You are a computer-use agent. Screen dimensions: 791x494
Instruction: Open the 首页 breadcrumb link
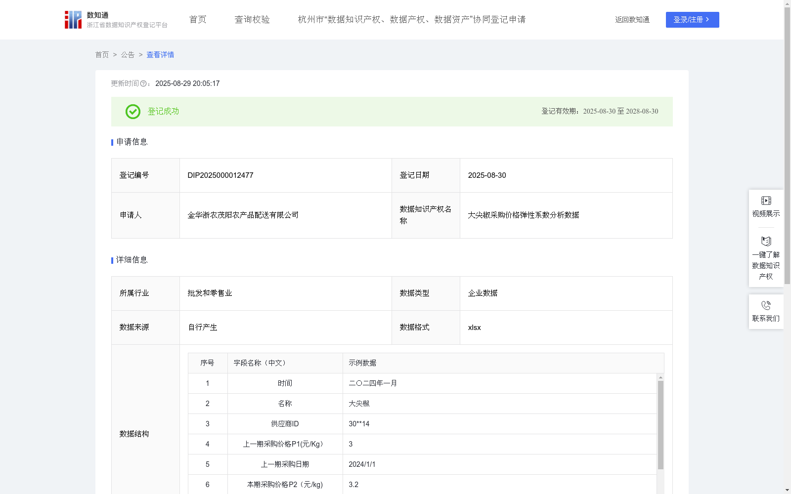point(102,55)
